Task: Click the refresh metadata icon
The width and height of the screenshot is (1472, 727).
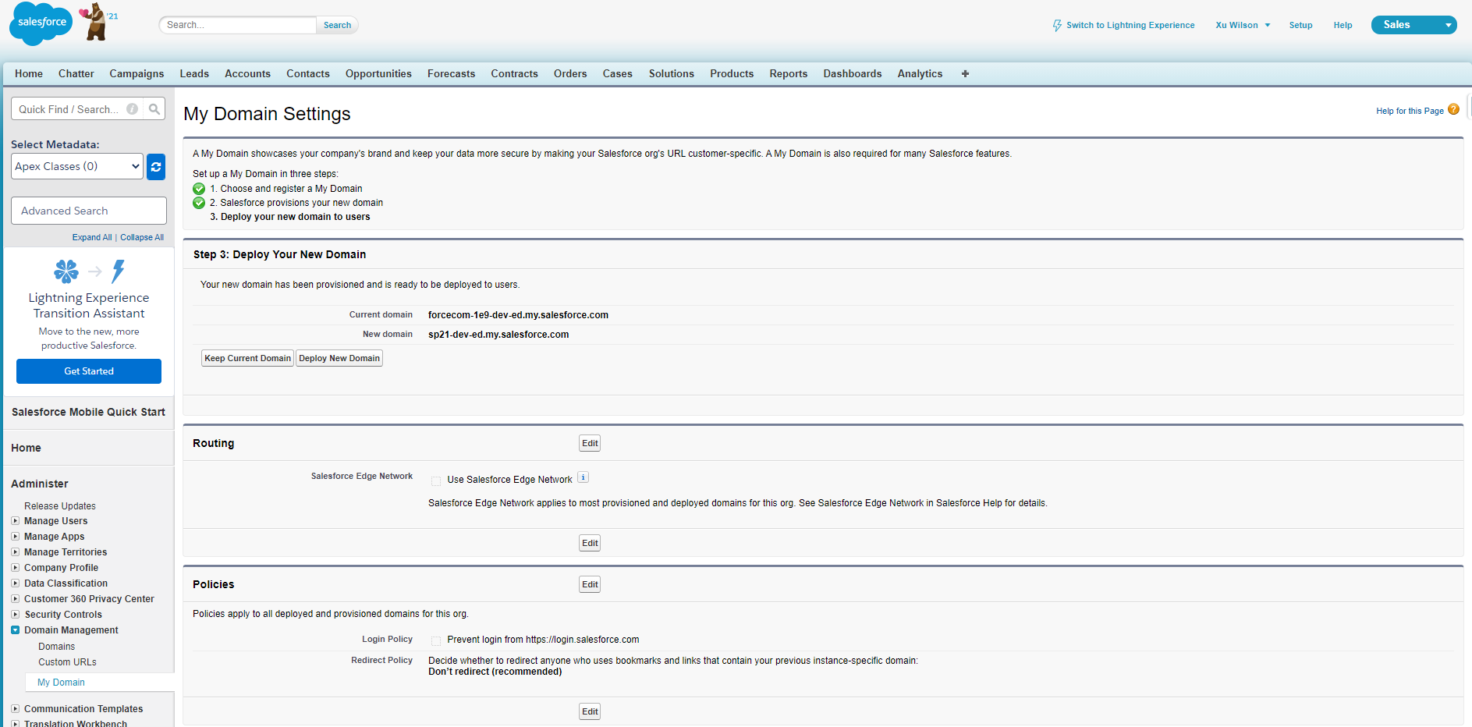Action: tap(155, 166)
